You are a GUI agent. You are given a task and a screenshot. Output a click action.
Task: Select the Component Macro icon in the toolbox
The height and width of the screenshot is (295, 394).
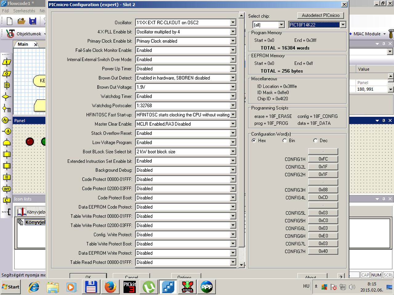[x=6, y=166]
